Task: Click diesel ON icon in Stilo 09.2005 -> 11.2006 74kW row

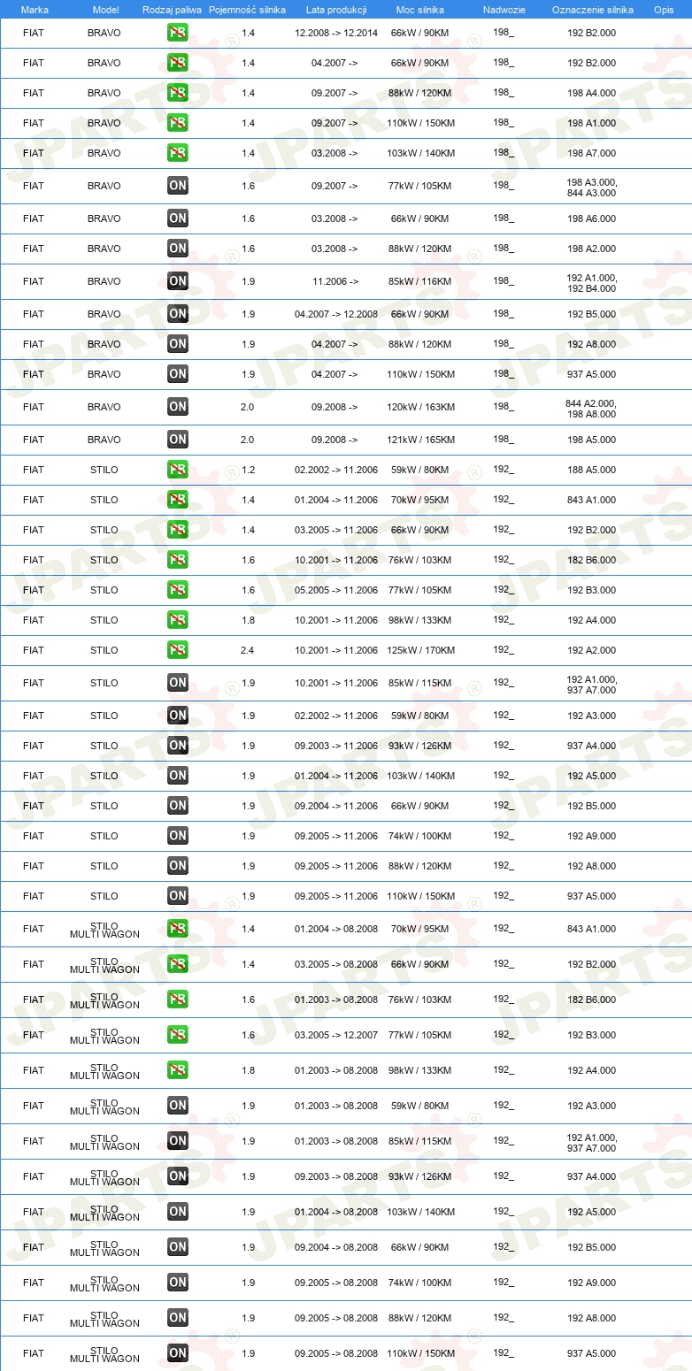Action: (178, 836)
